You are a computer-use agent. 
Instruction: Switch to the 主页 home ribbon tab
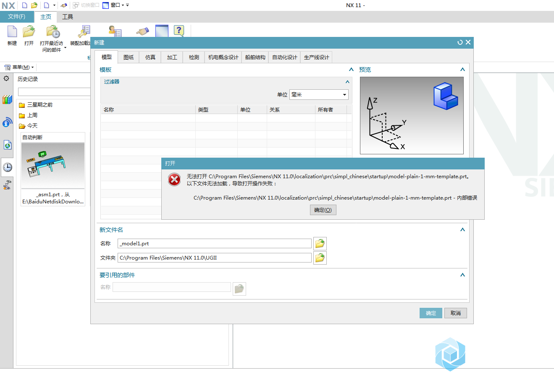46,17
